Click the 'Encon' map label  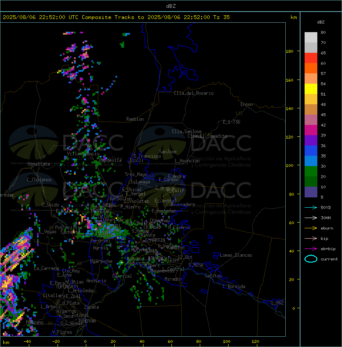click(247, 104)
